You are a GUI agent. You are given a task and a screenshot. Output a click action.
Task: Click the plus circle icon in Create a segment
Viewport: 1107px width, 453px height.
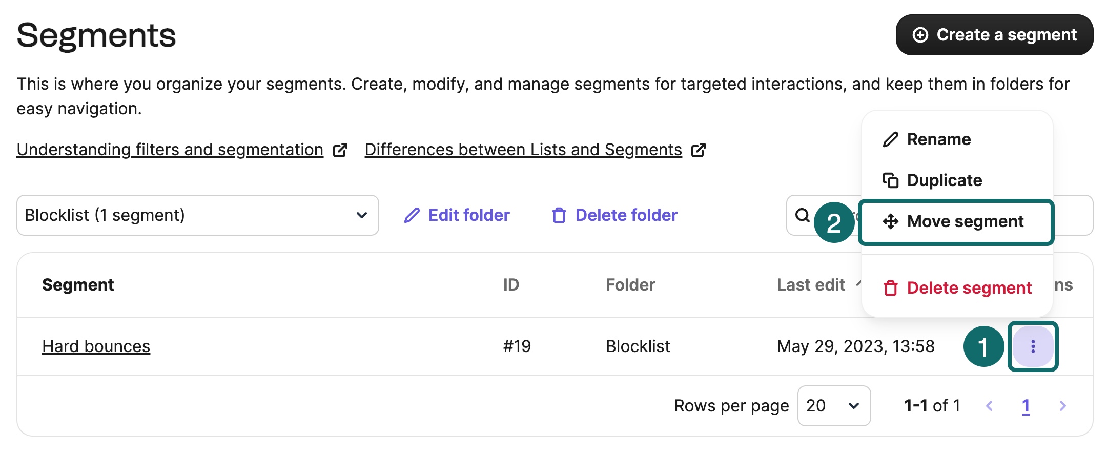(x=920, y=35)
